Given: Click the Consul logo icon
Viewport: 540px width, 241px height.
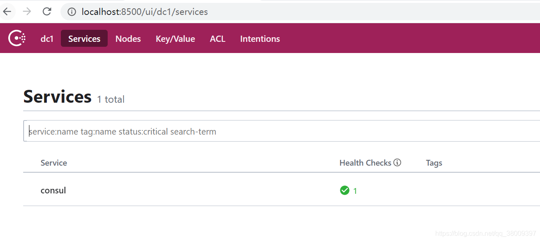Looking at the screenshot, I should [x=17, y=39].
